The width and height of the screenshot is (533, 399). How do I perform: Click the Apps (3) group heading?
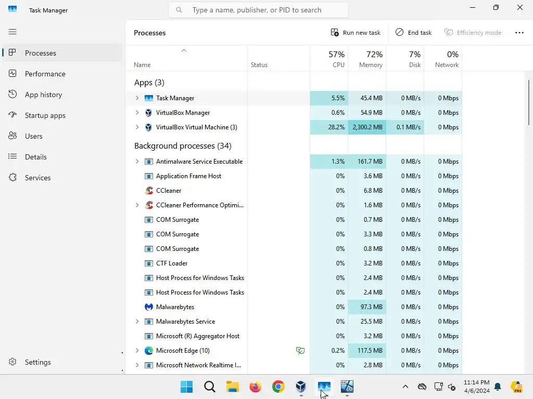coord(149,83)
